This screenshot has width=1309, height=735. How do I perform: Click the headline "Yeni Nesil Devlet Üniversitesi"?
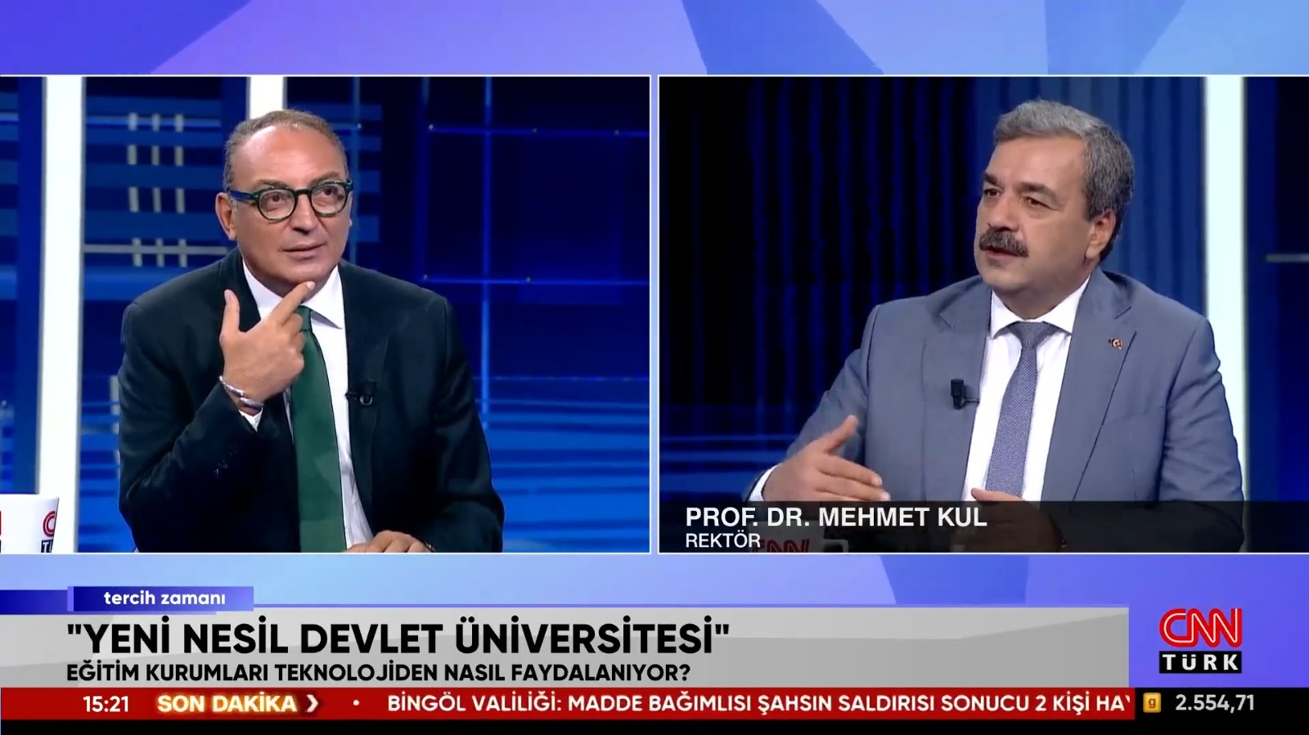(397, 639)
